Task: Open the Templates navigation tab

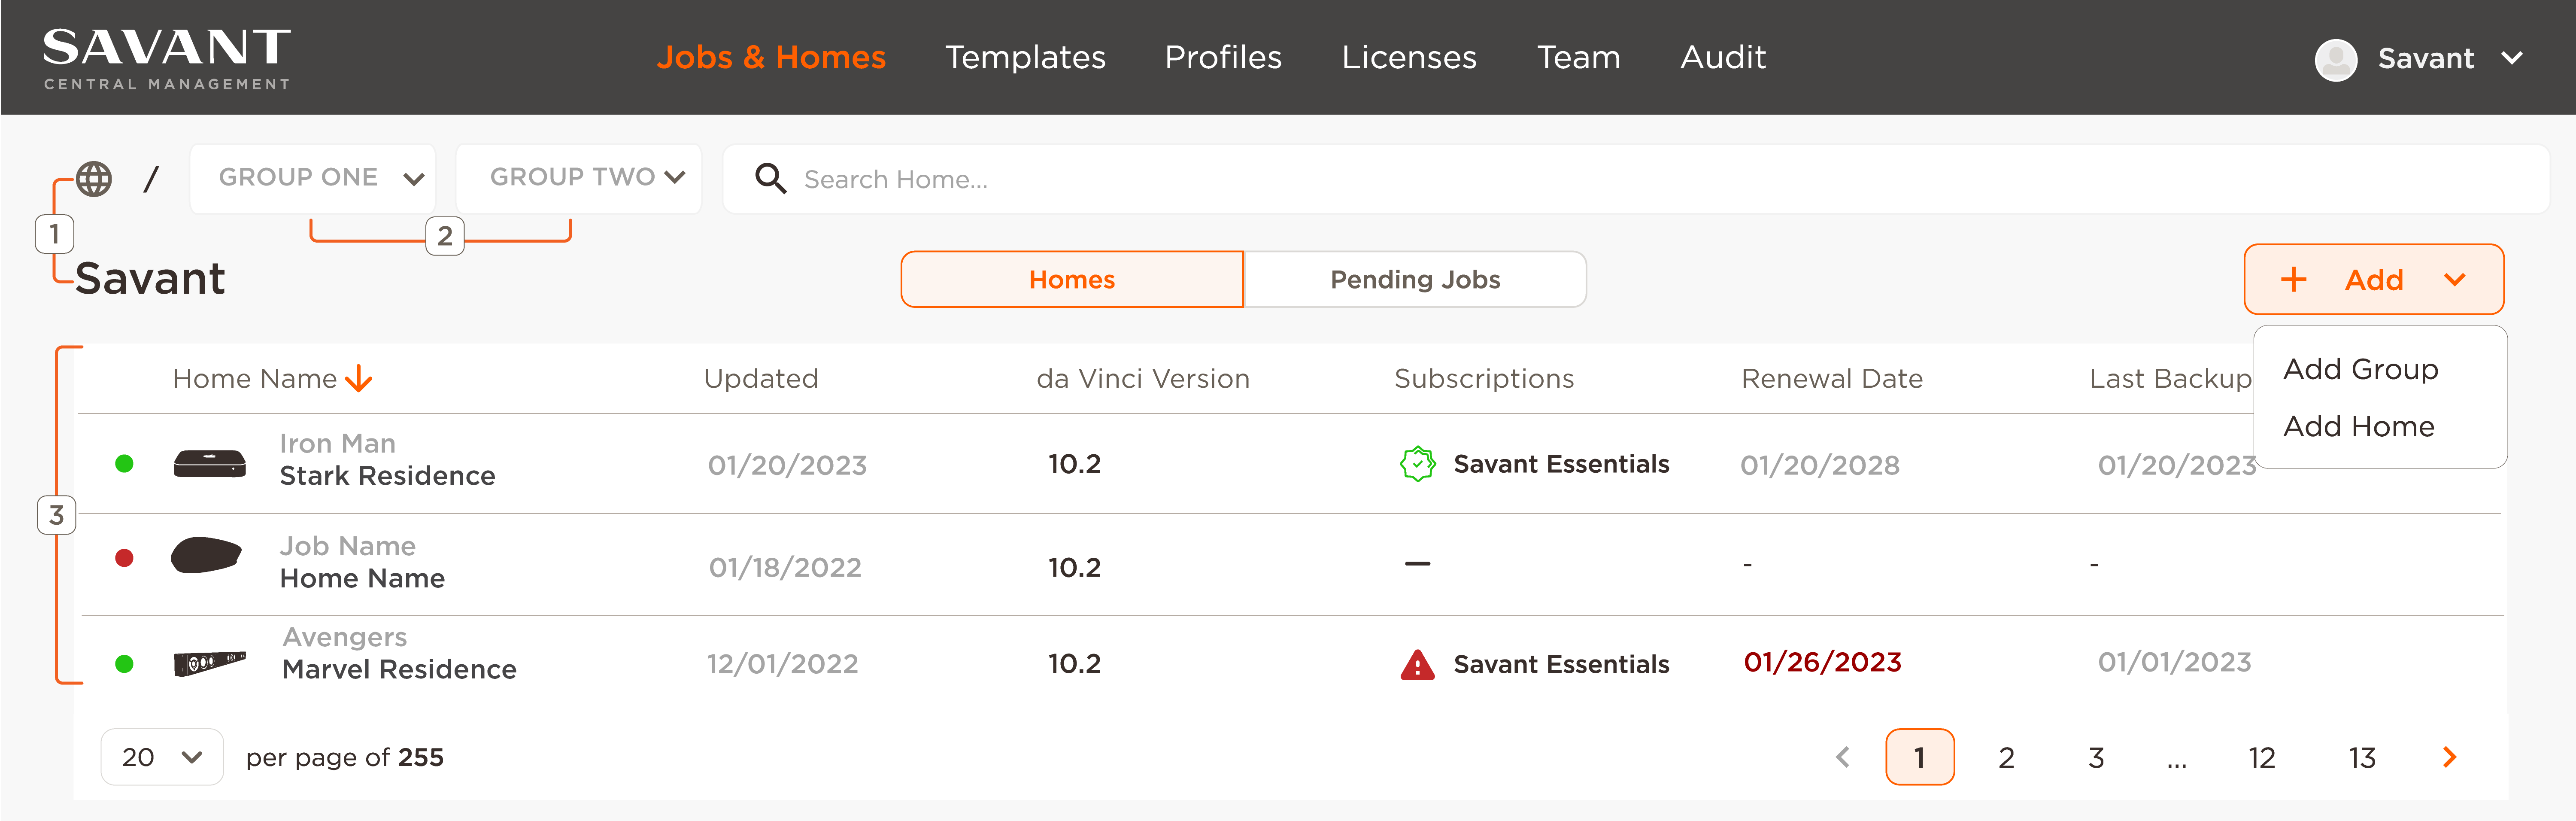Action: pyautogui.click(x=1025, y=58)
